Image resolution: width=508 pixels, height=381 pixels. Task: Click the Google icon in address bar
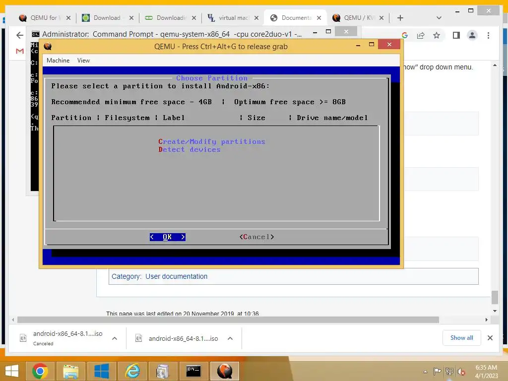point(405,35)
